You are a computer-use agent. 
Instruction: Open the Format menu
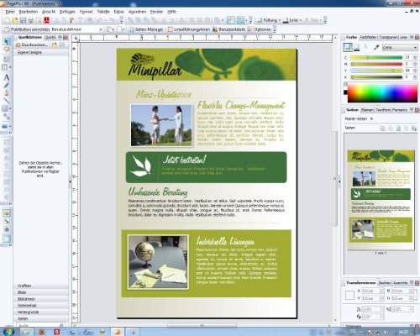tap(86, 12)
